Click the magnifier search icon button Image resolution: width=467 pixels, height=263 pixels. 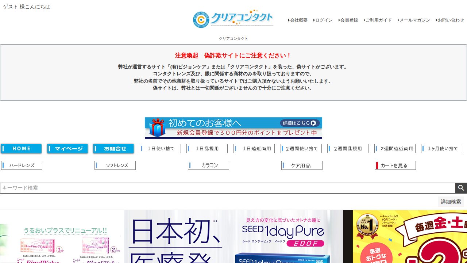[461, 188]
